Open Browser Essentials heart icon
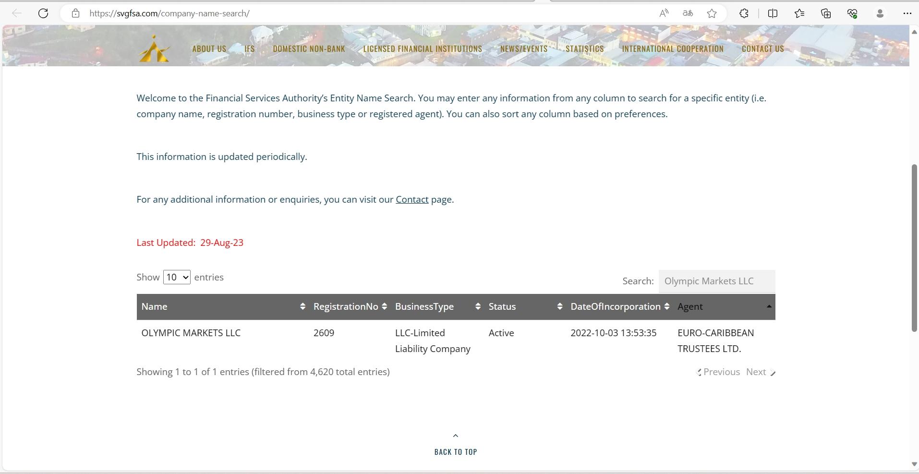Screen dimensions: 919x474 coord(852,13)
